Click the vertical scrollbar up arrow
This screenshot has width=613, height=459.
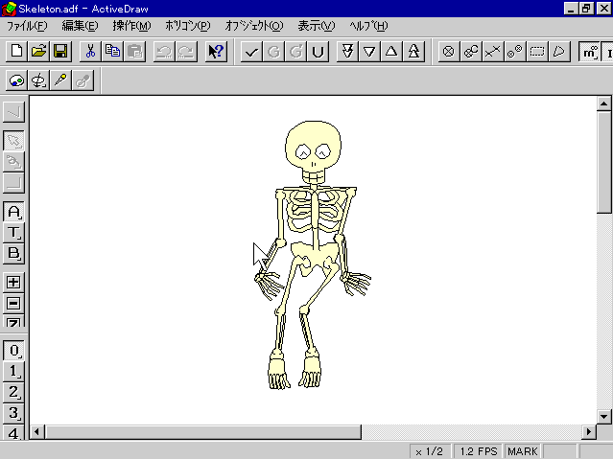604,103
